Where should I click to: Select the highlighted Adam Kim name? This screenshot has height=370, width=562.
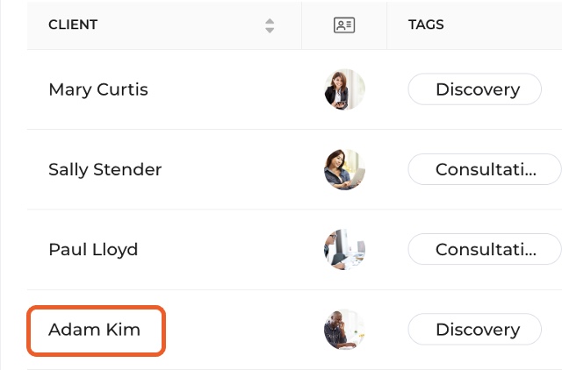[x=96, y=331]
